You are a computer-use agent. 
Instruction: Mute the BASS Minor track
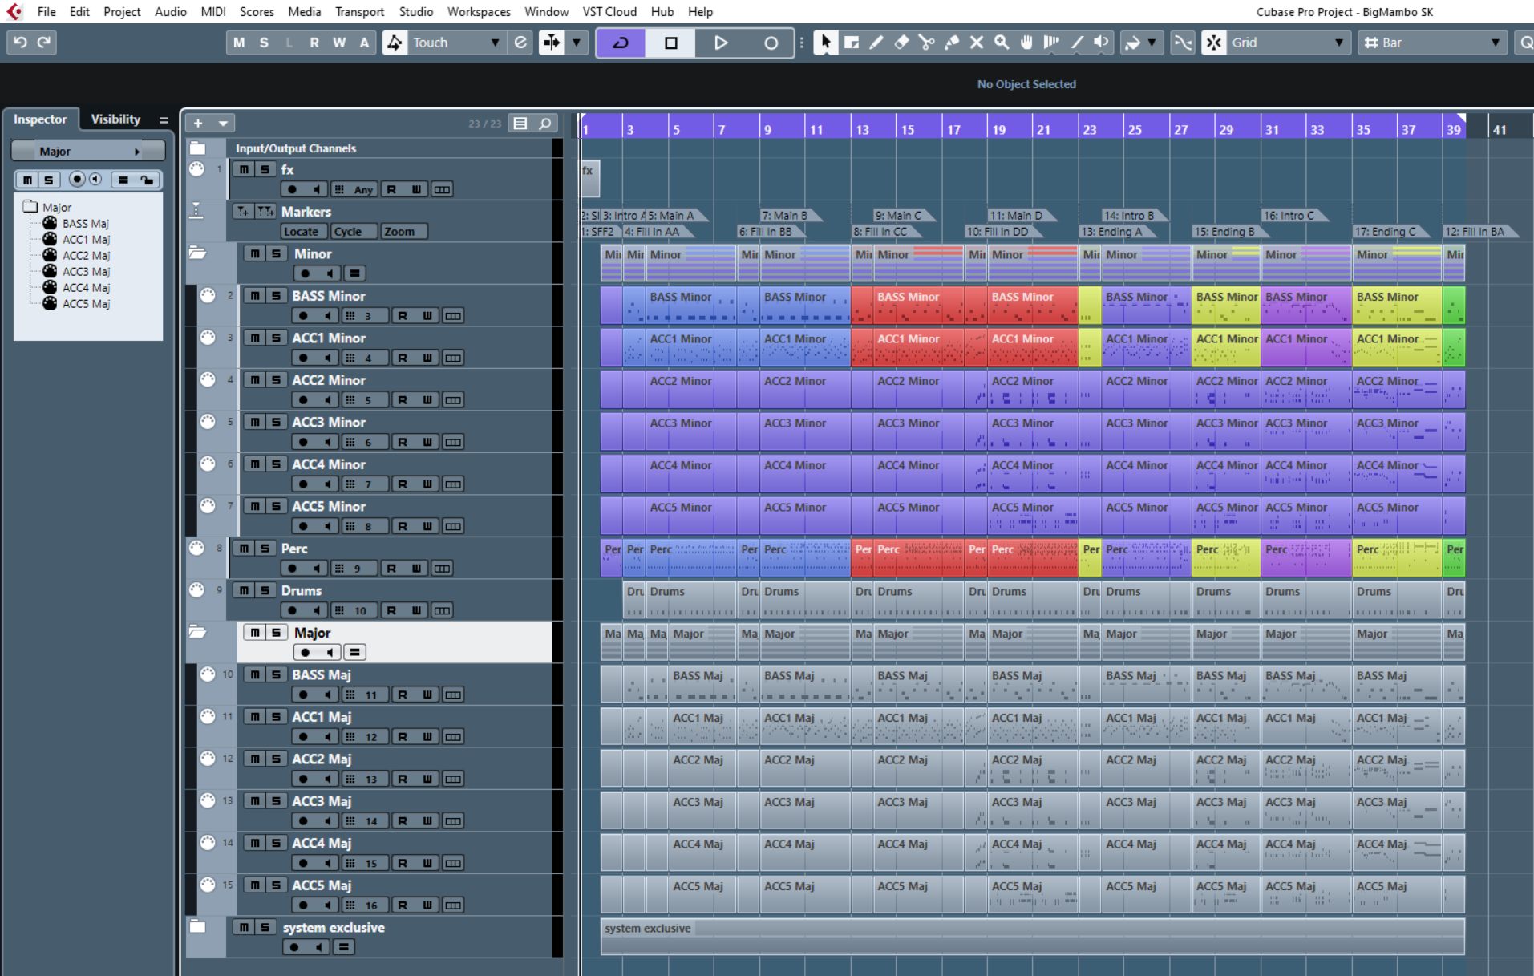(255, 296)
